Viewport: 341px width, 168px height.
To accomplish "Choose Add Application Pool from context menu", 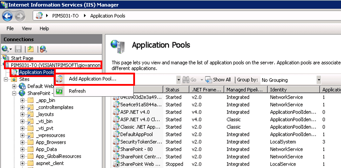I will [95, 79].
